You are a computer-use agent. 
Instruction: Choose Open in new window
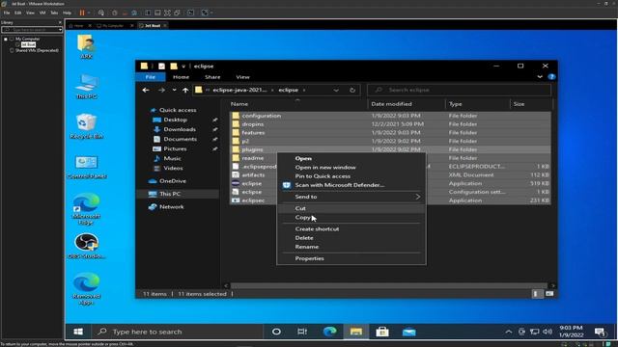pyautogui.click(x=325, y=167)
